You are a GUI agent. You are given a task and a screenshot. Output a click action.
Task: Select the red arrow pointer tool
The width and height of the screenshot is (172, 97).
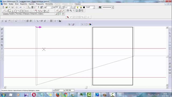coord(68,17)
